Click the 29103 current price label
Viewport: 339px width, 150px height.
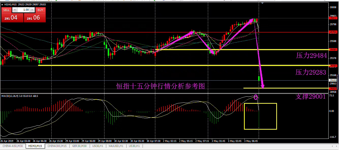pyautogui.click(x=333, y=80)
